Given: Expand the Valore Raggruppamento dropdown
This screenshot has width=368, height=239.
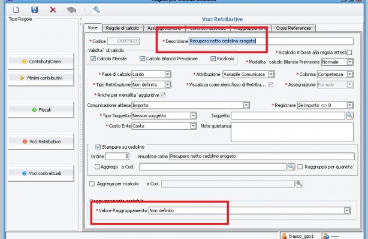Looking at the screenshot, I should [x=346, y=211].
